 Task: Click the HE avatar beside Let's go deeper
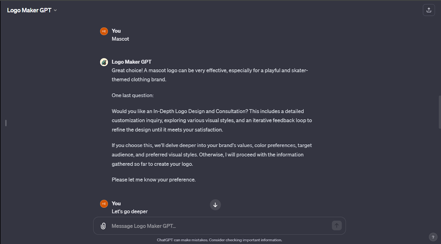pos(104,204)
